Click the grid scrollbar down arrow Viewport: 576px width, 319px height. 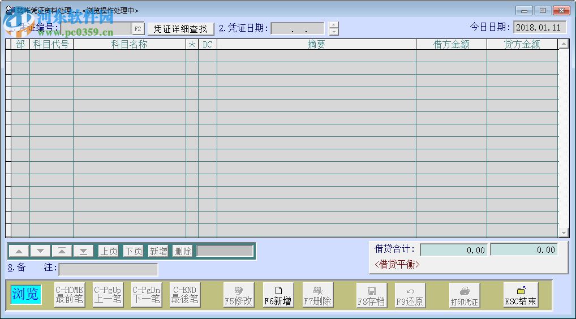(564, 232)
